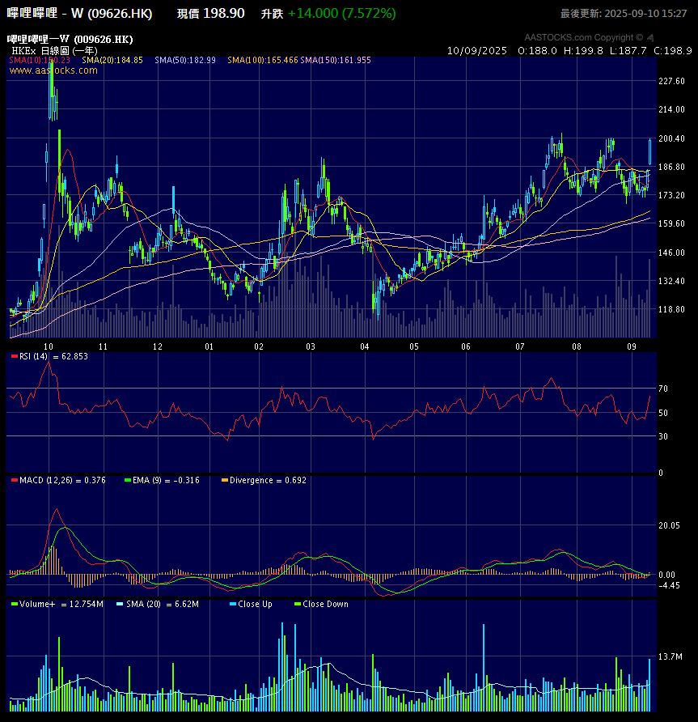Click the Volume+ = 12.754M readout
This screenshot has height=722, width=698.
(x=61, y=604)
